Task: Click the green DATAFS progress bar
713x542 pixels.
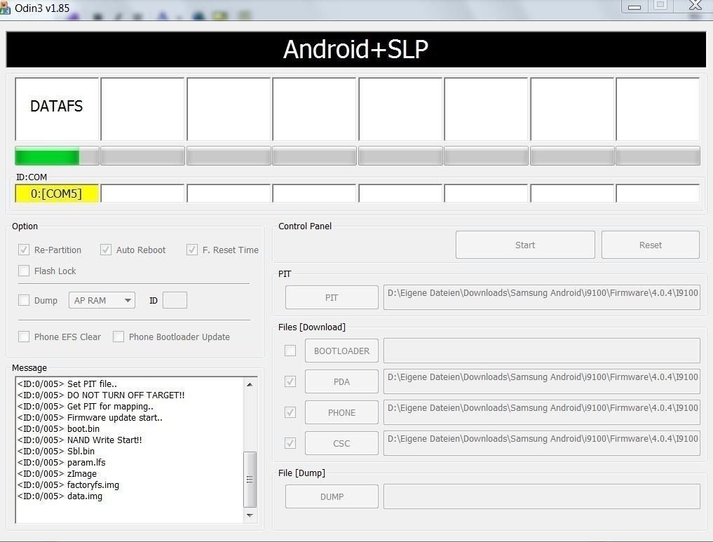Action: coord(56,156)
